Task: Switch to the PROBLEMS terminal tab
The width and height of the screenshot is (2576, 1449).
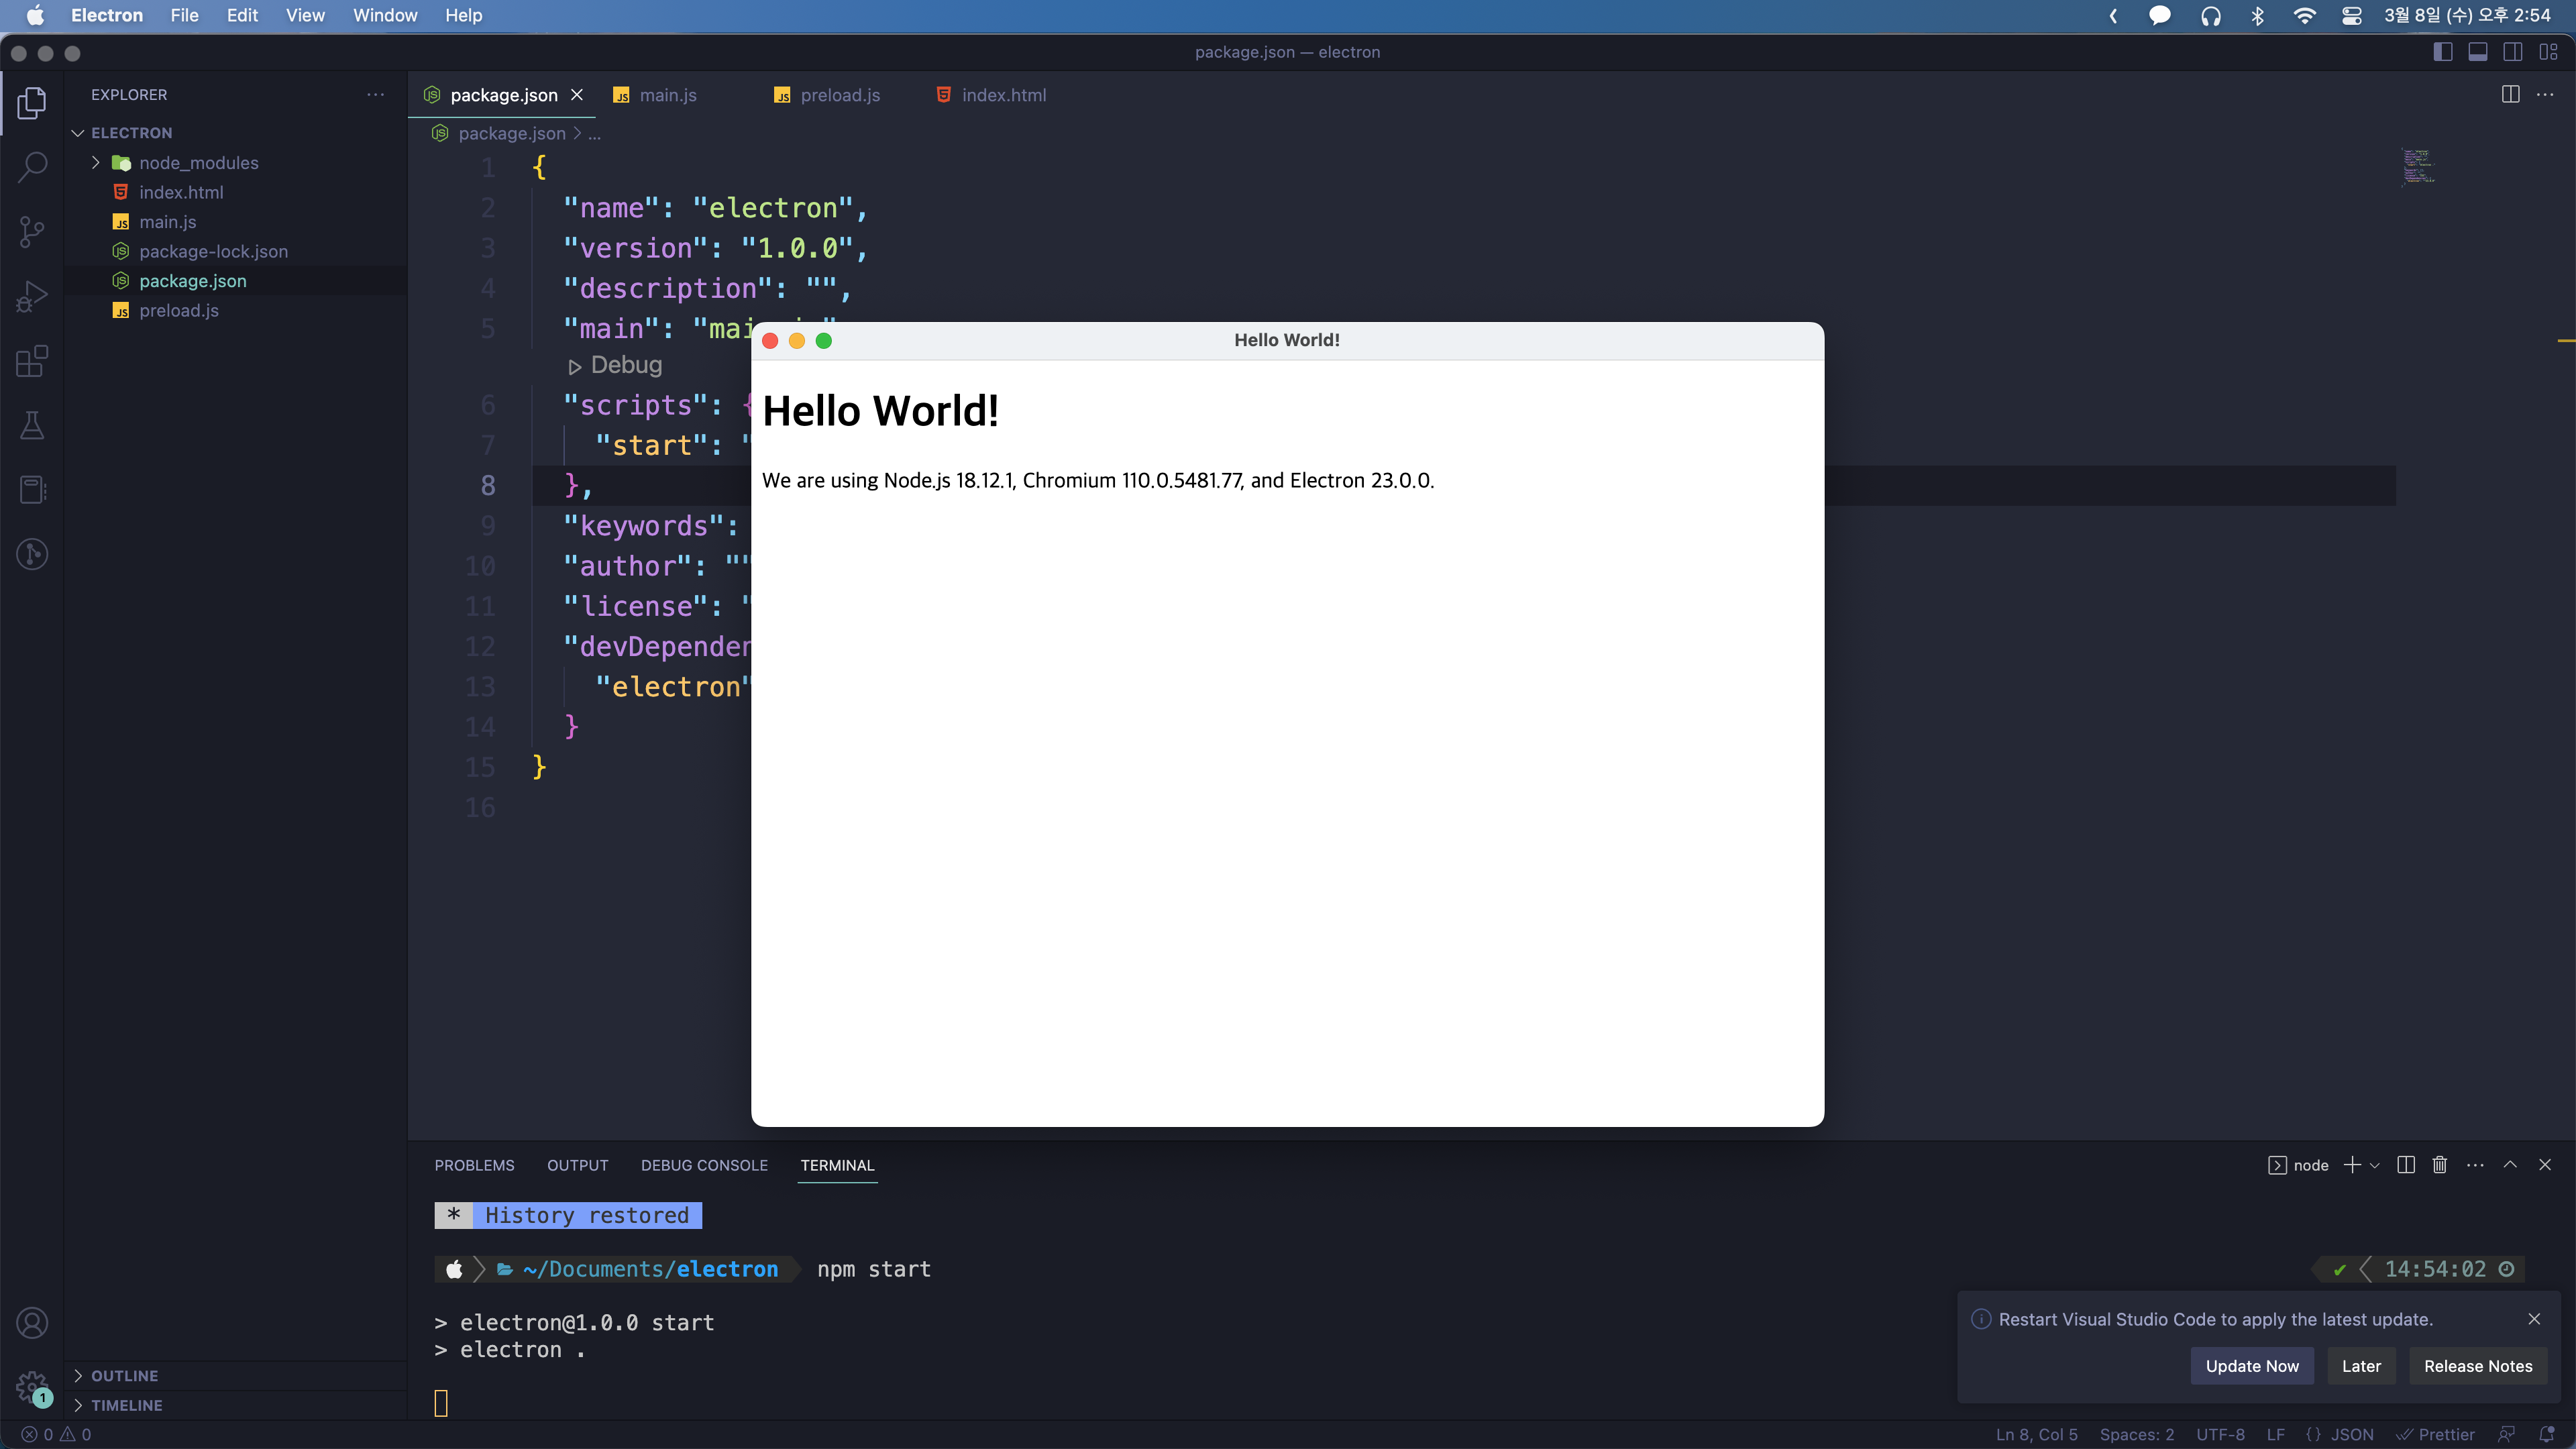Action: point(474,1164)
